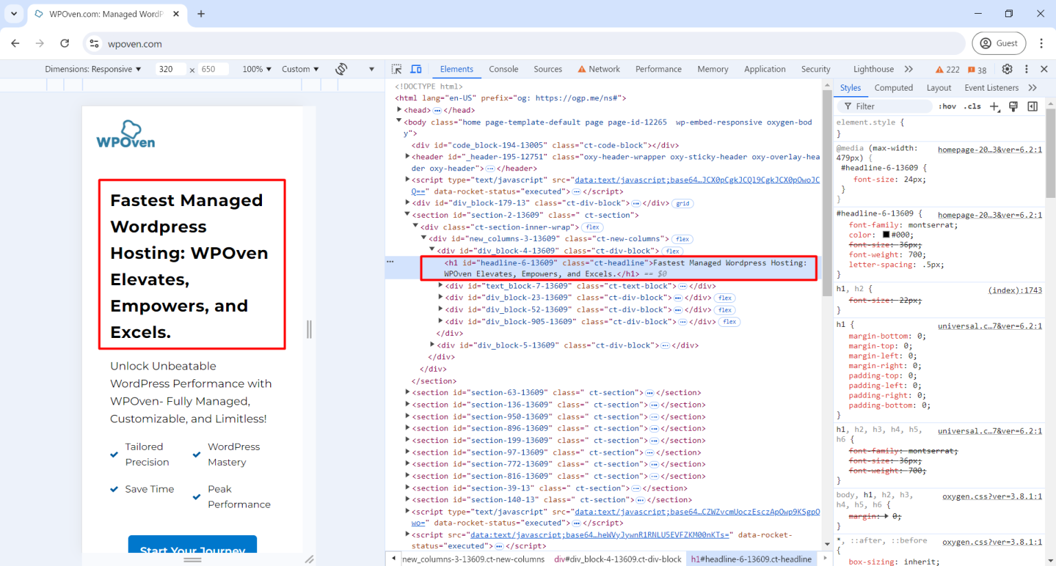Viewport: 1056px width, 566px height.
Task: Open the Computed panel tab
Action: pyautogui.click(x=894, y=87)
